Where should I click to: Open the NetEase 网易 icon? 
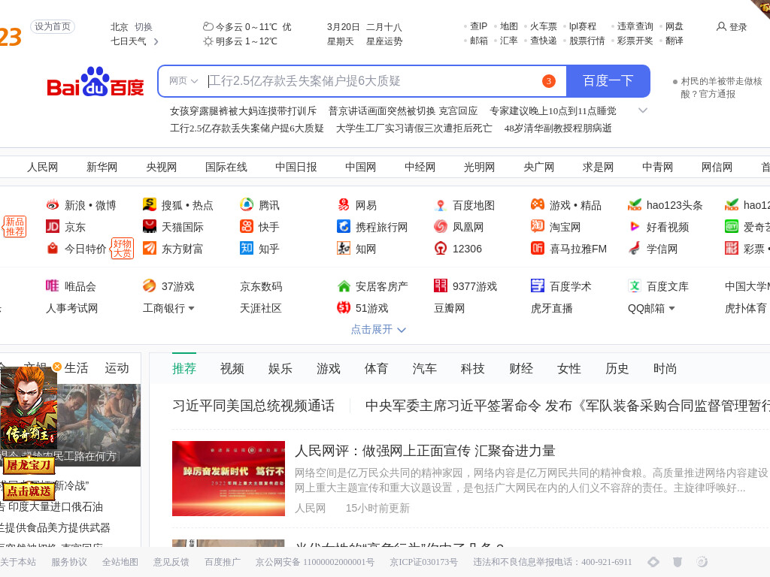(x=343, y=204)
